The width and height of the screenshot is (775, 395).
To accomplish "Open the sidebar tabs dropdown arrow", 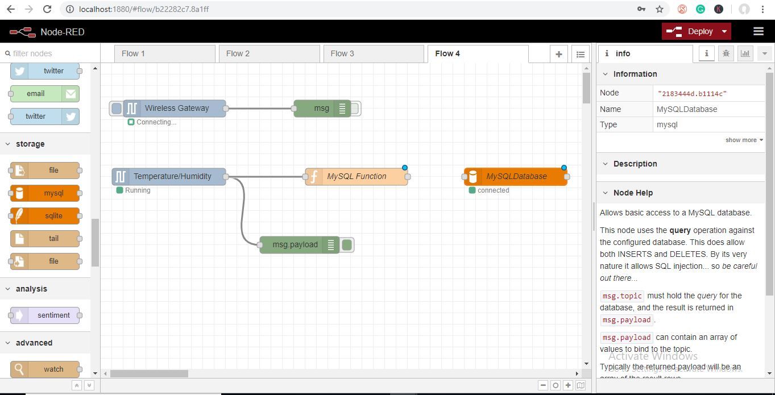I will click(x=764, y=53).
